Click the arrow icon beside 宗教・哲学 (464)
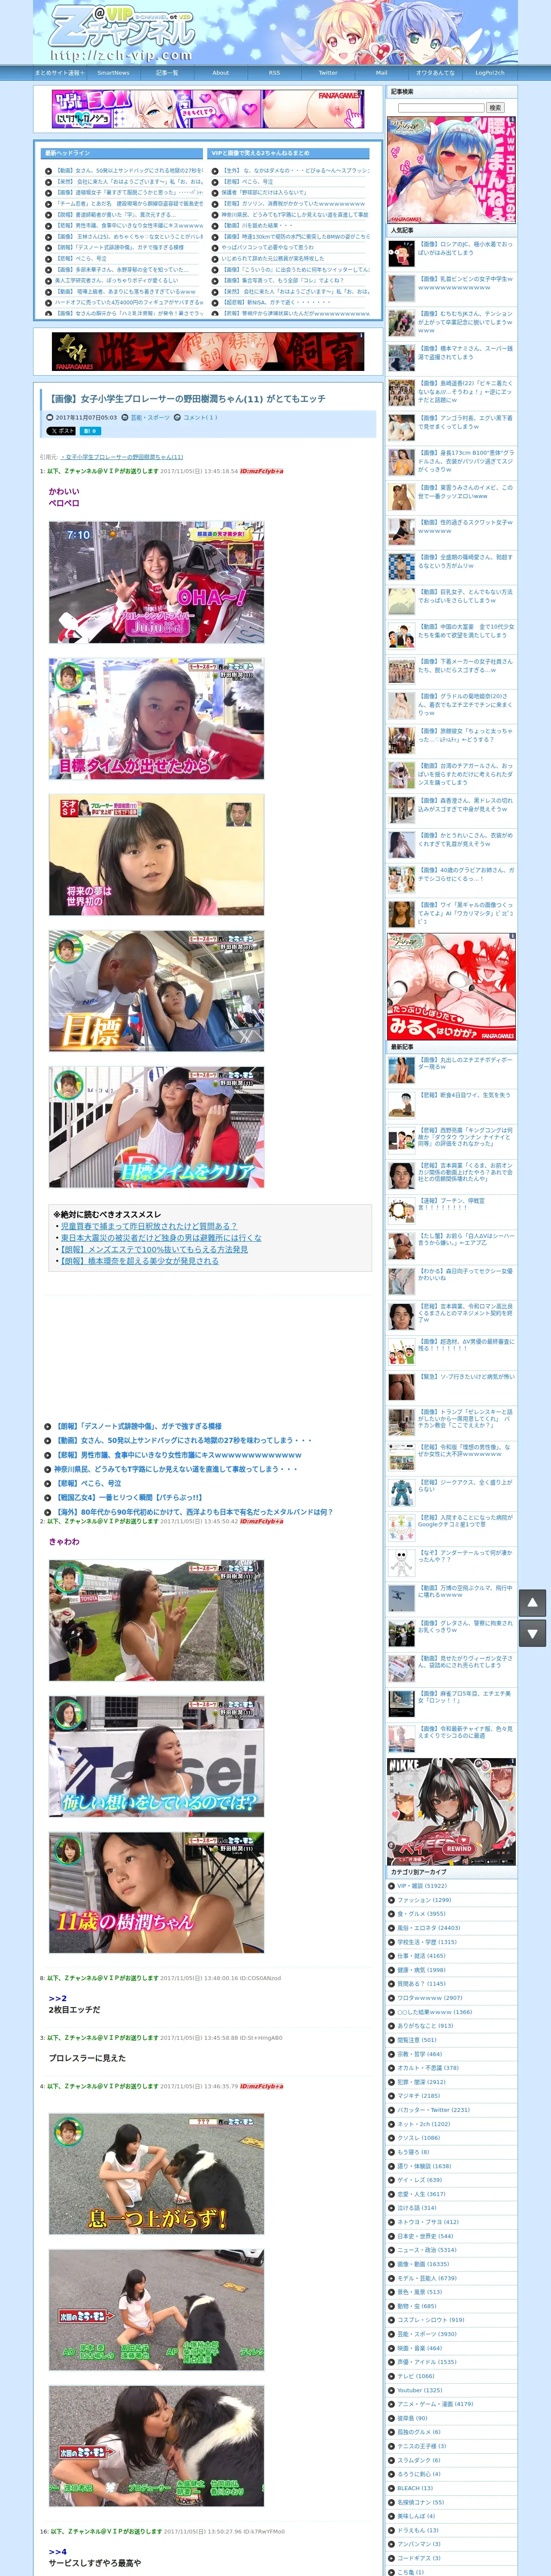The image size is (551, 2576). click(x=392, y=2054)
